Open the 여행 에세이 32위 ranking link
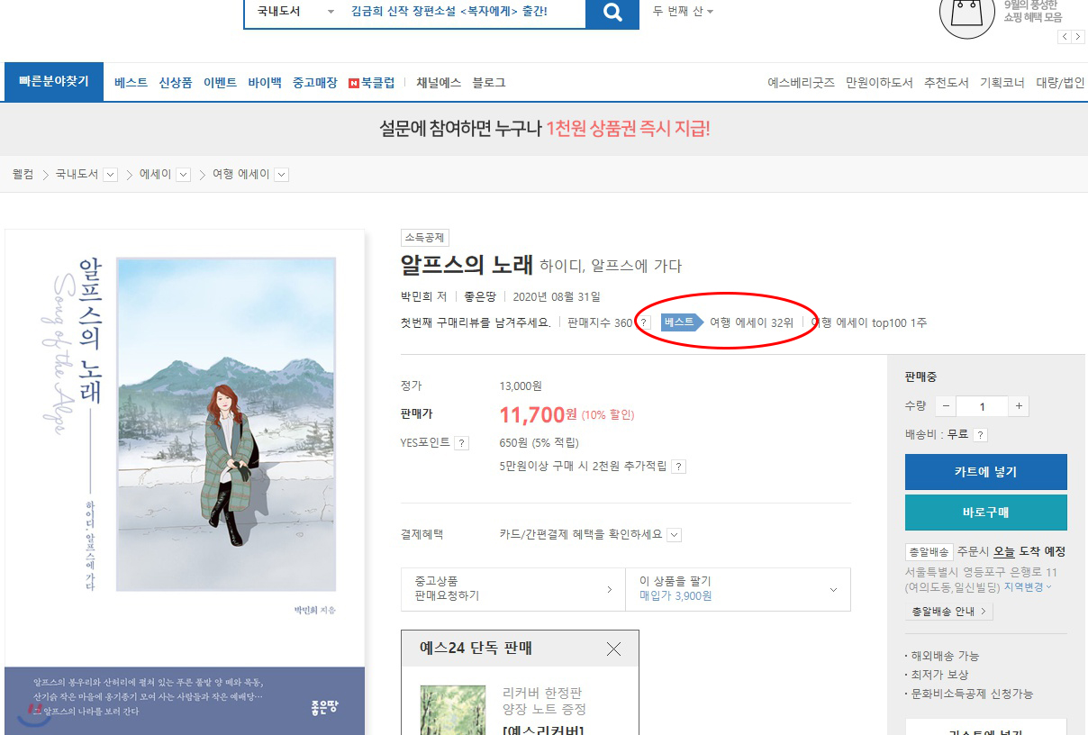 [751, 322]
